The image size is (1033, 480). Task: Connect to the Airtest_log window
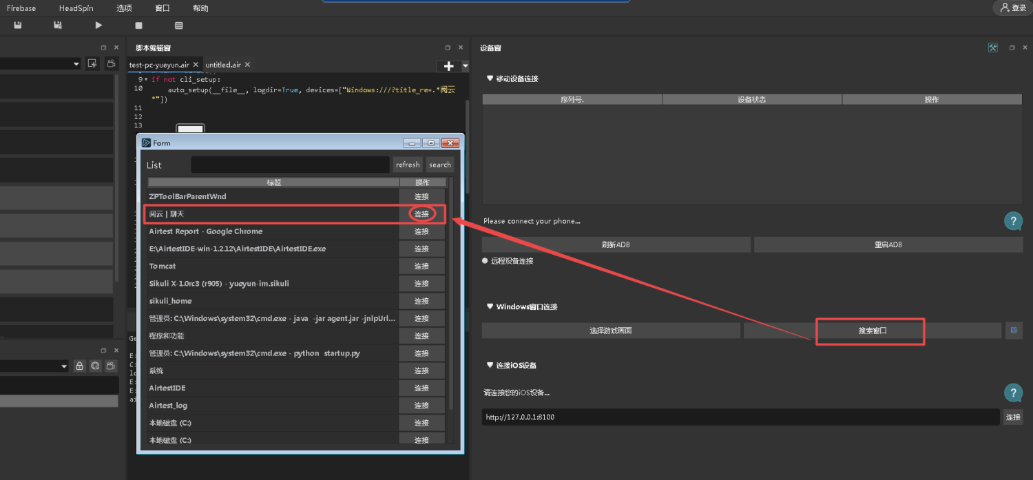click(421, 406)
